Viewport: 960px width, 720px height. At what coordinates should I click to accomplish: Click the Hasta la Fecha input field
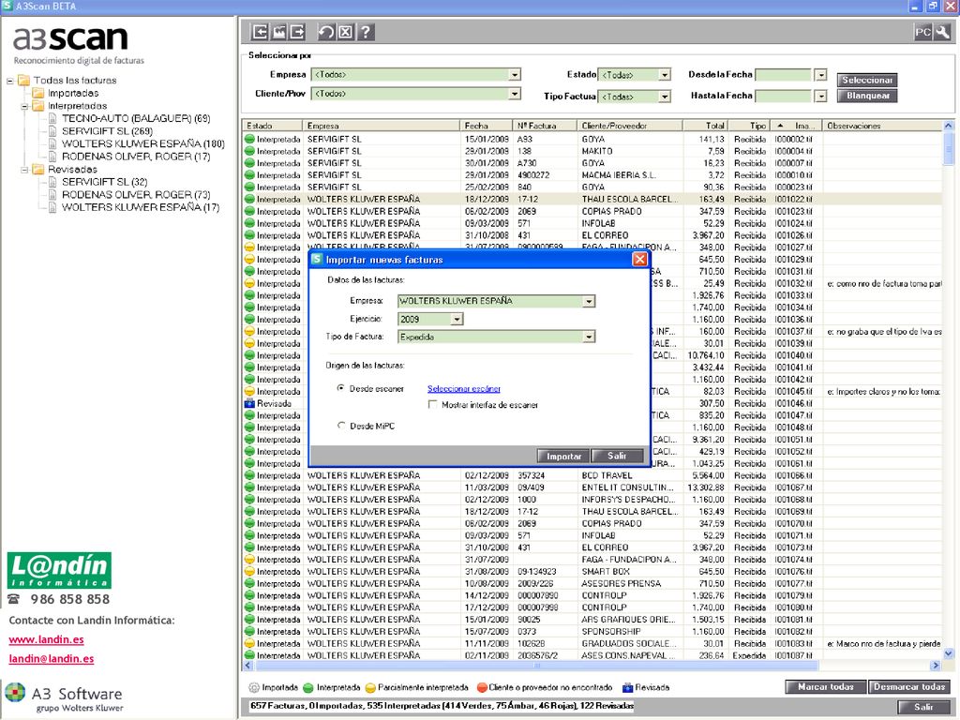784,97
